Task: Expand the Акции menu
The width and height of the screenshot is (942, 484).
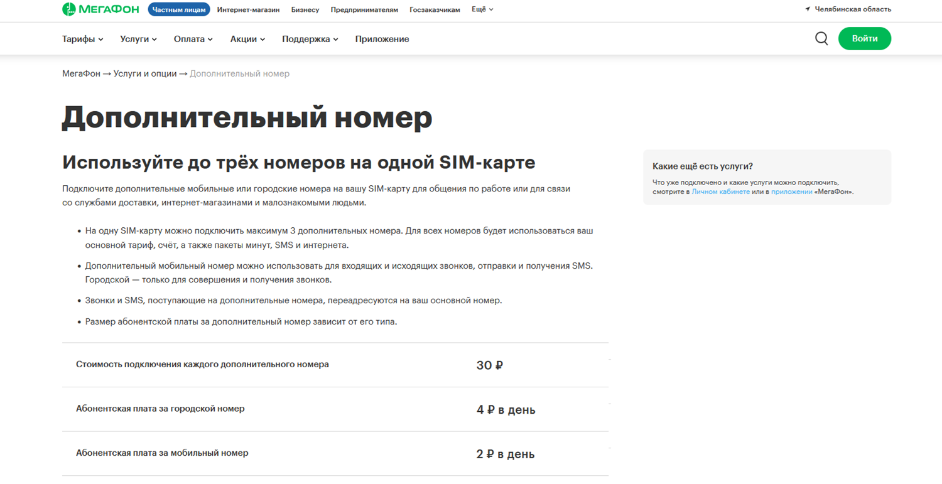Action: [247, 39]
